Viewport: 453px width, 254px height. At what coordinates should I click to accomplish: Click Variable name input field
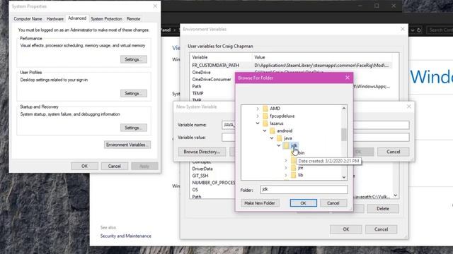316,125
